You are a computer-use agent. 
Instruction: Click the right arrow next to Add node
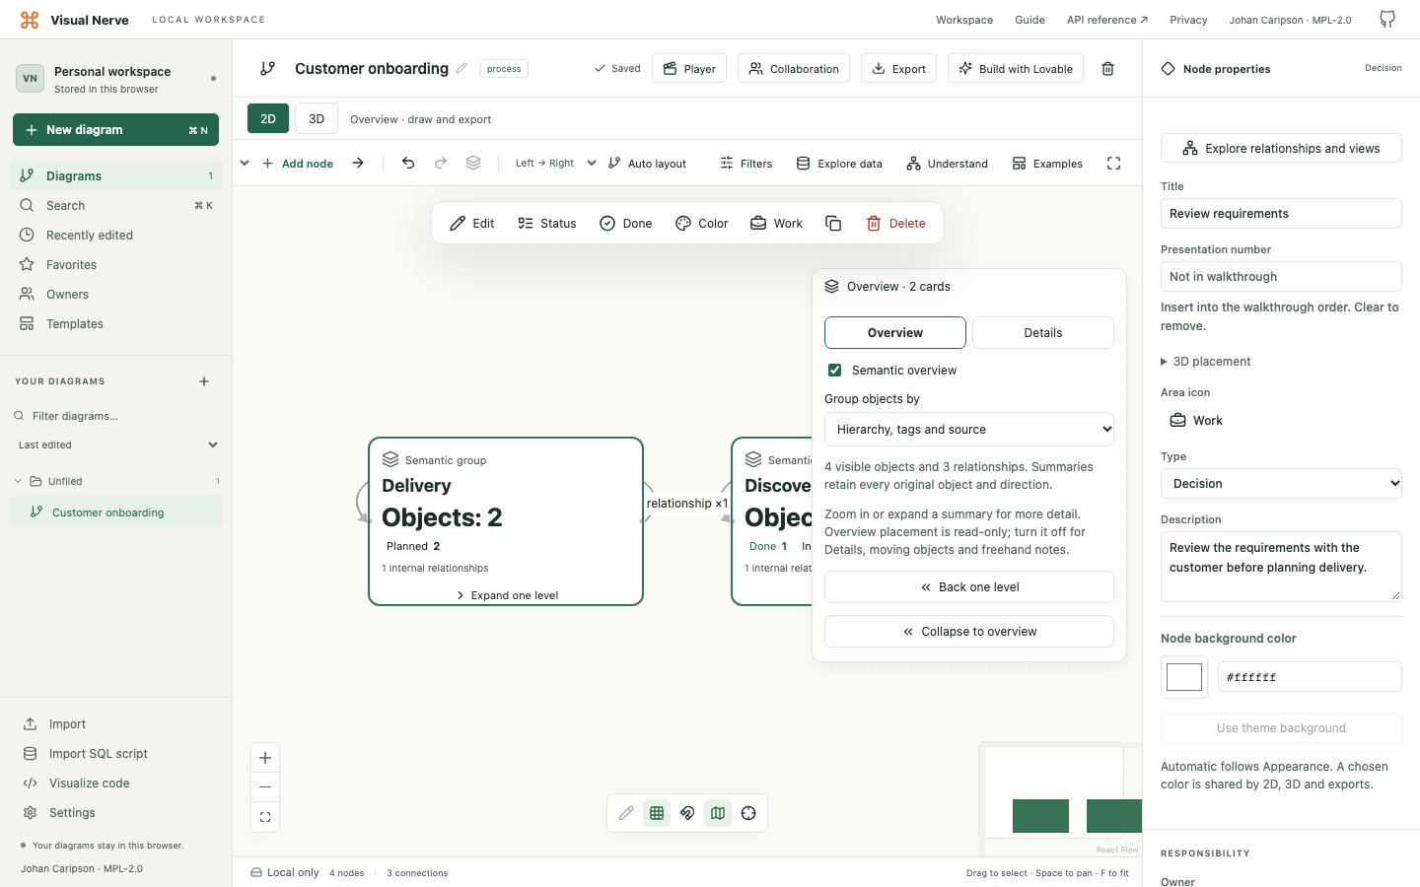[358, 163]
